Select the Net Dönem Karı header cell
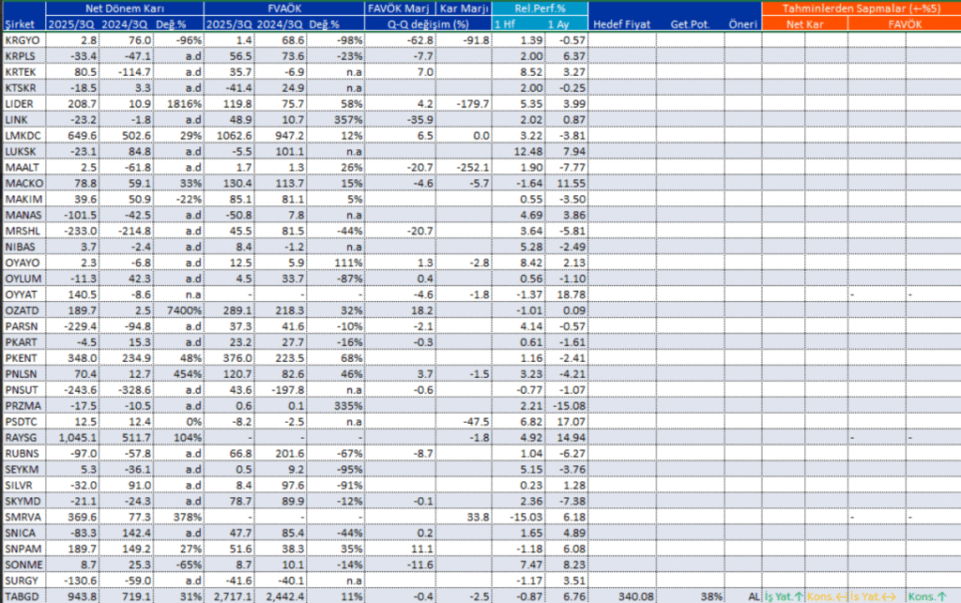Viewport: 961px width, 603px height. (x=125, y=8)
